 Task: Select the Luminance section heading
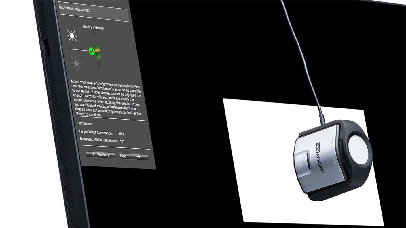tap(85, 124)
